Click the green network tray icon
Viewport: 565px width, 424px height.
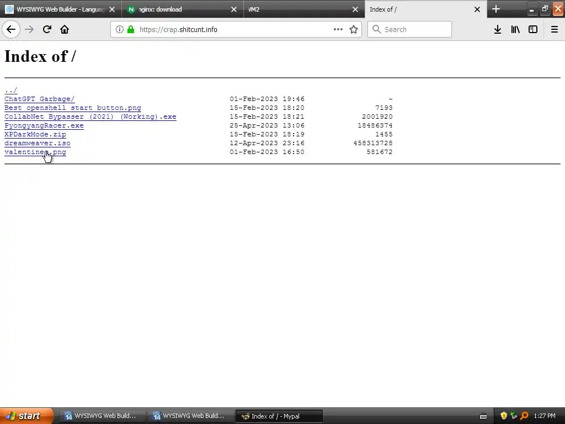(x=514, y=416)
